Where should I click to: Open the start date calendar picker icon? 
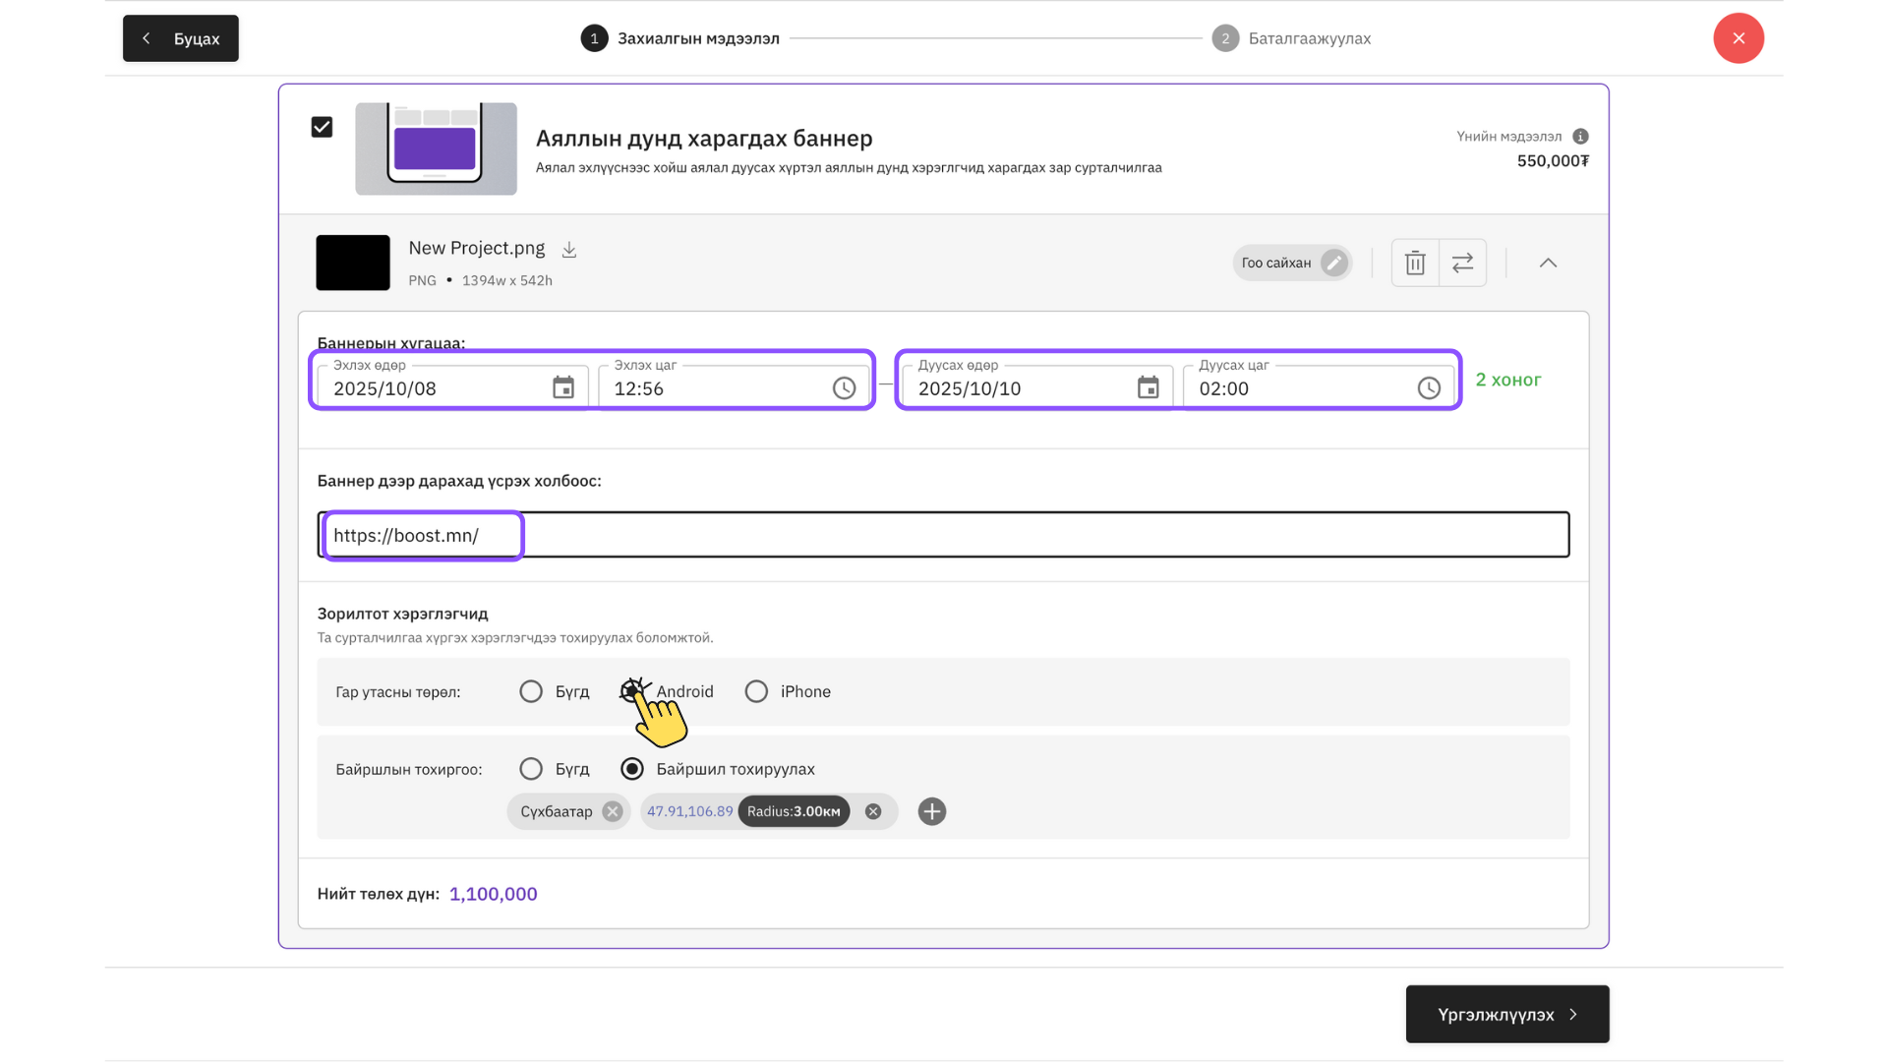[x=563, y=388]
